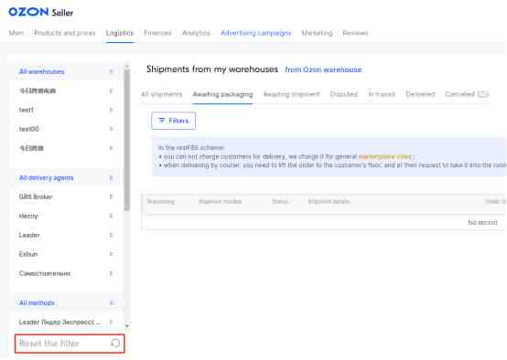This screenshot has height=360, width=507.
Task: Click the sidebar scrollbar thumb
Action: (x=126, y=141)
